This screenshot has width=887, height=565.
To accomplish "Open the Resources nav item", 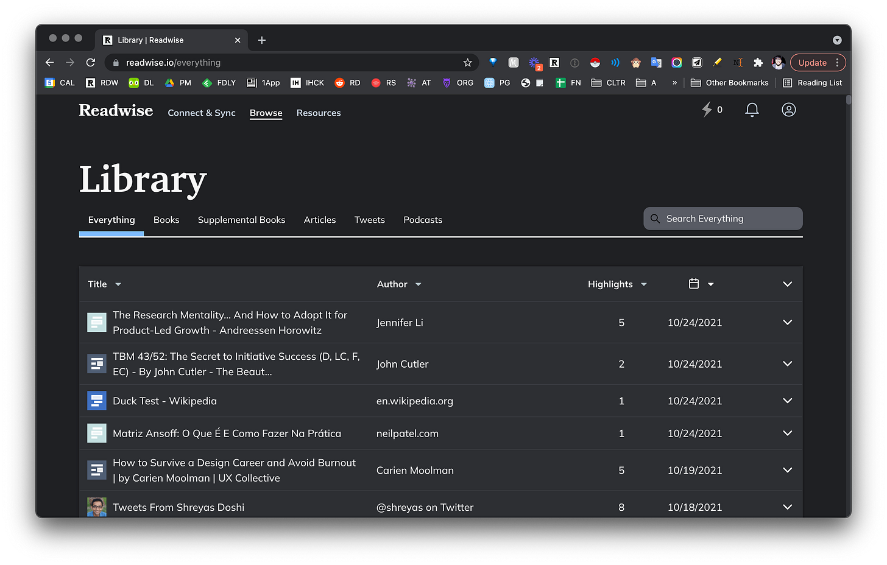I will pos(319,113).
